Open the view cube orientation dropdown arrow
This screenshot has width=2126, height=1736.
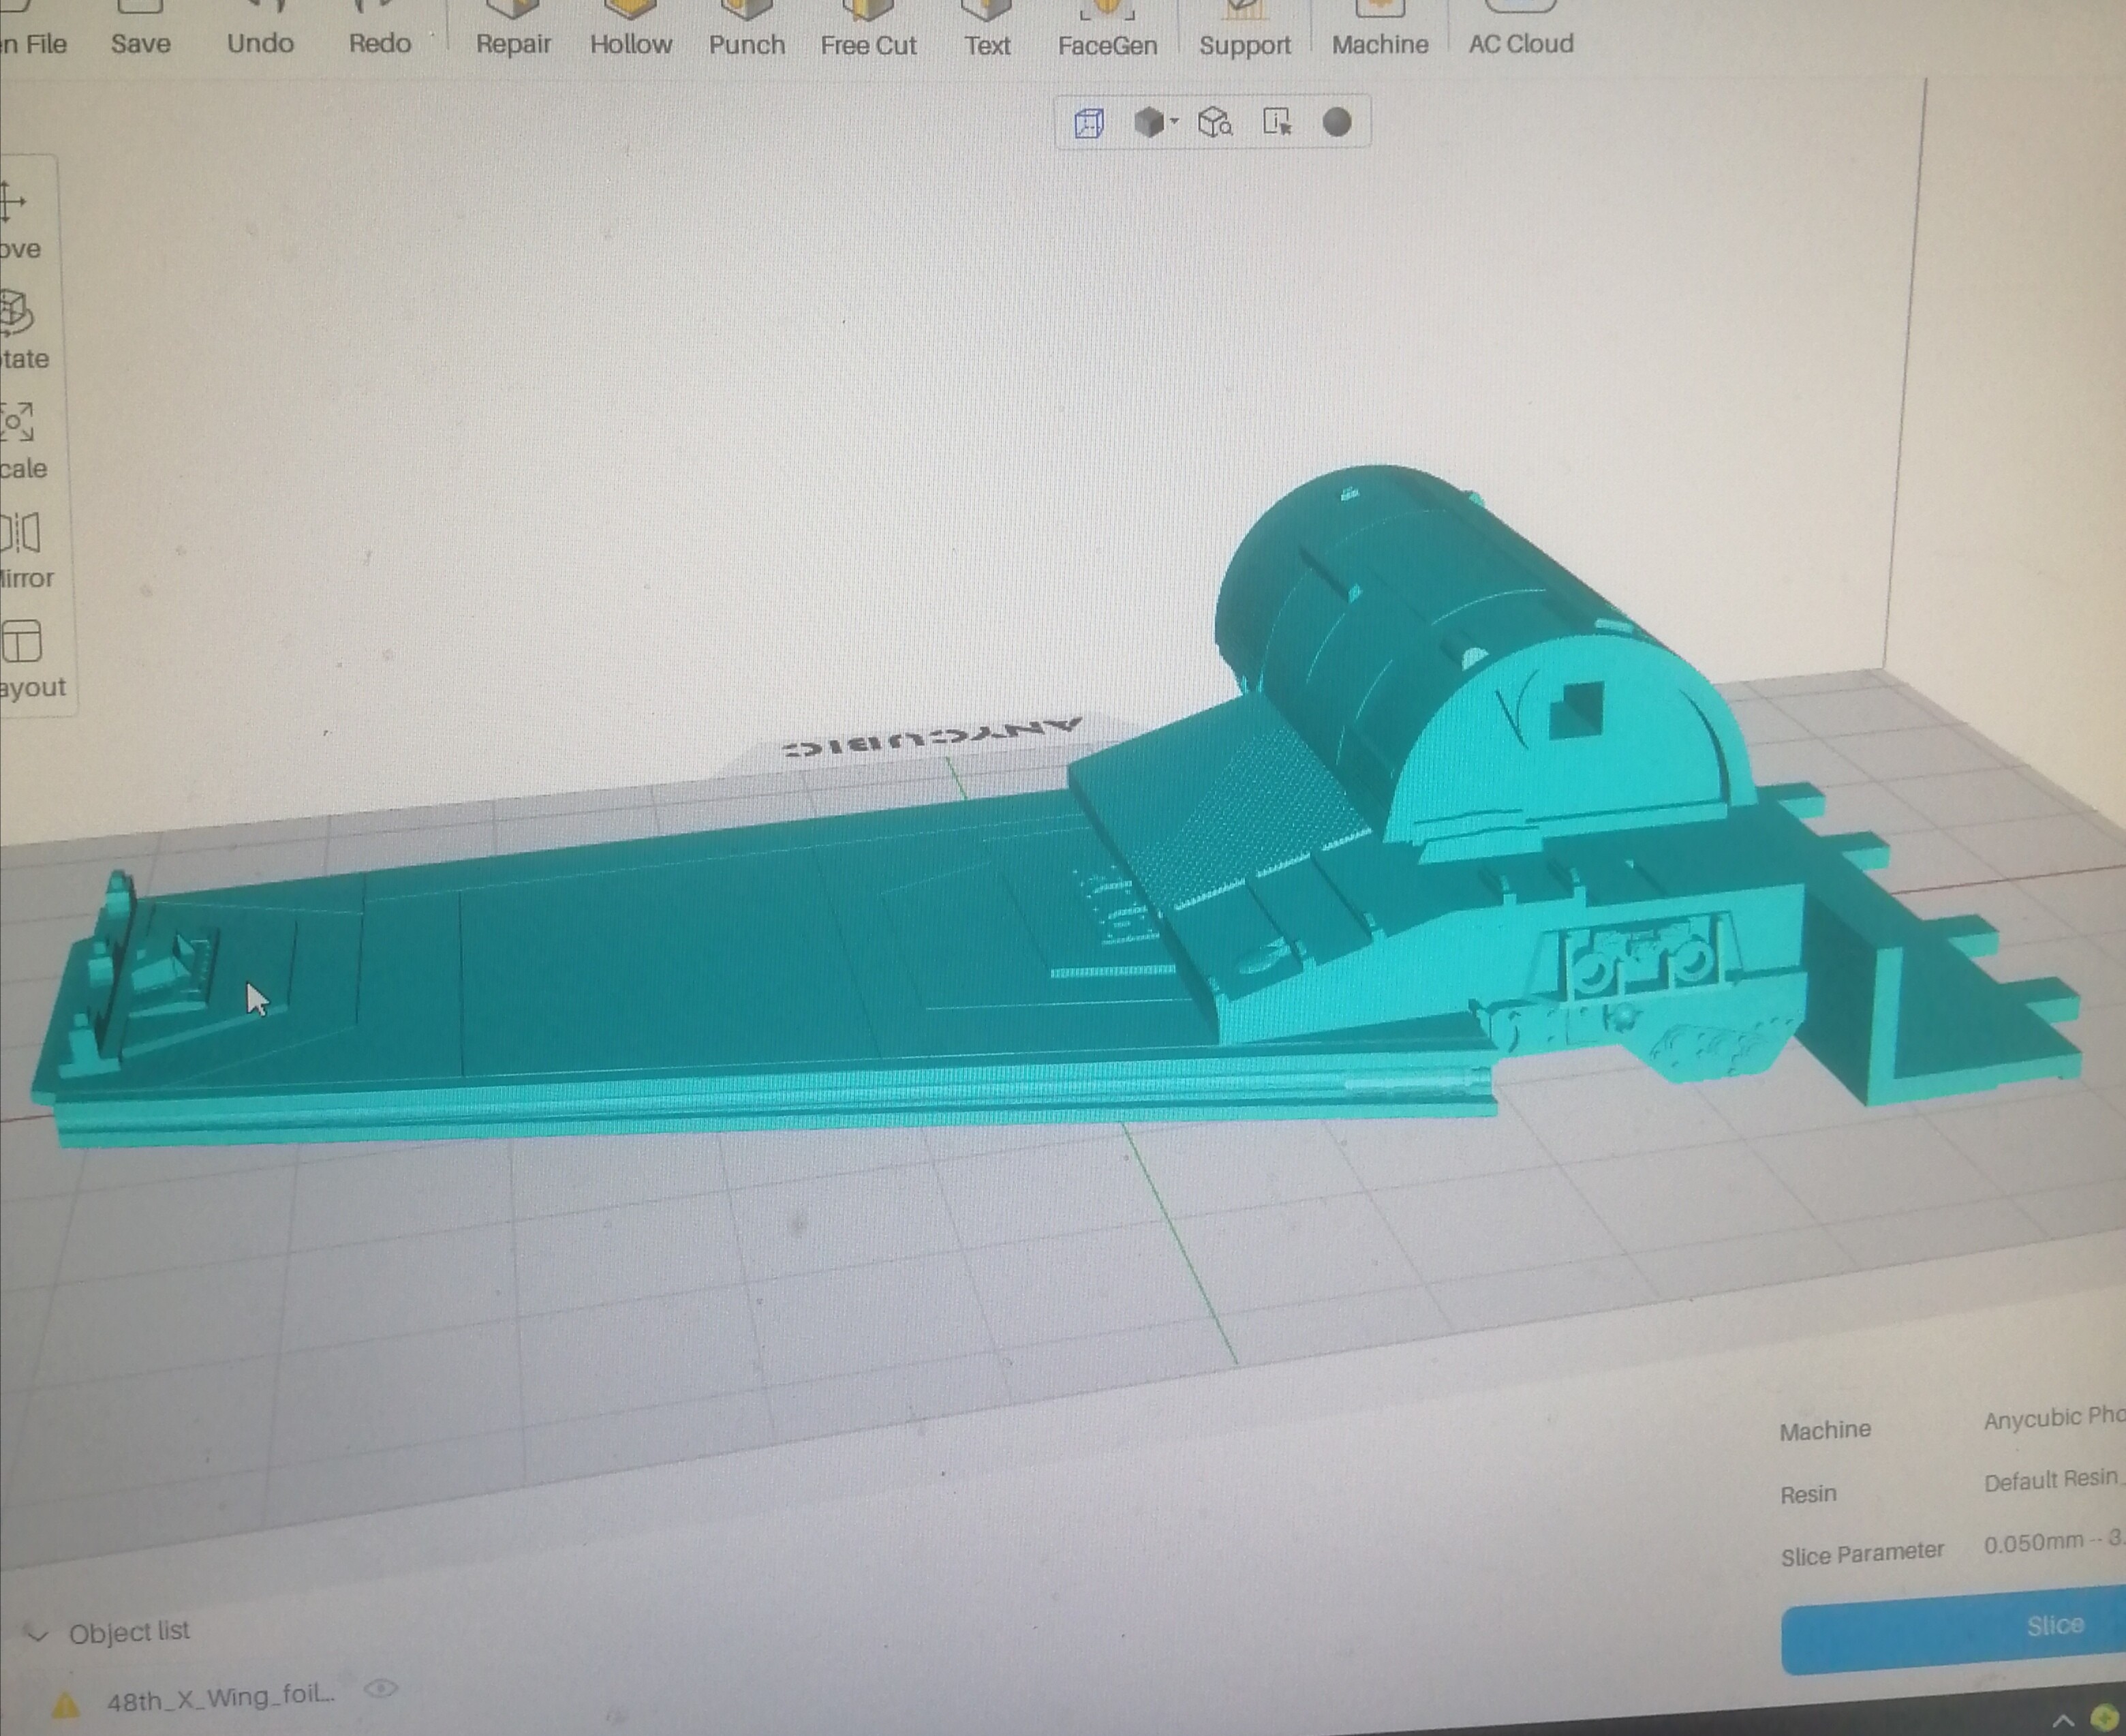click(1175, 121)
